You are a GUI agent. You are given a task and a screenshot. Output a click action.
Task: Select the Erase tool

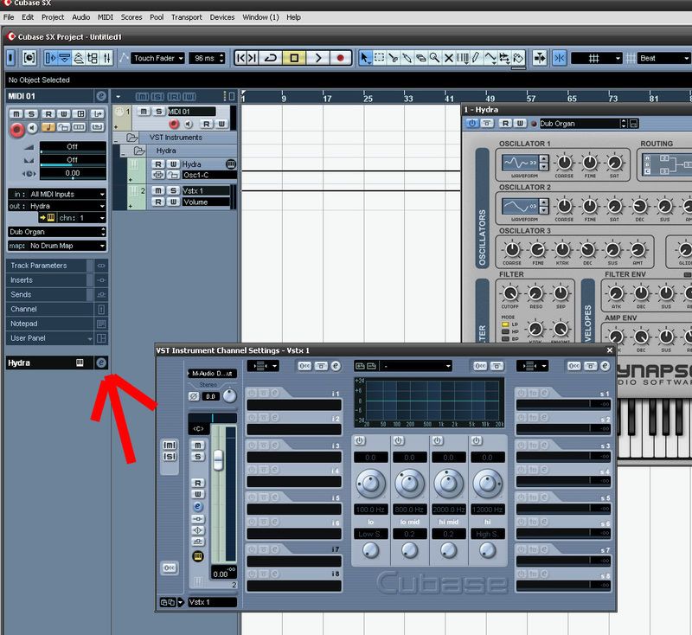pos(421,58)
